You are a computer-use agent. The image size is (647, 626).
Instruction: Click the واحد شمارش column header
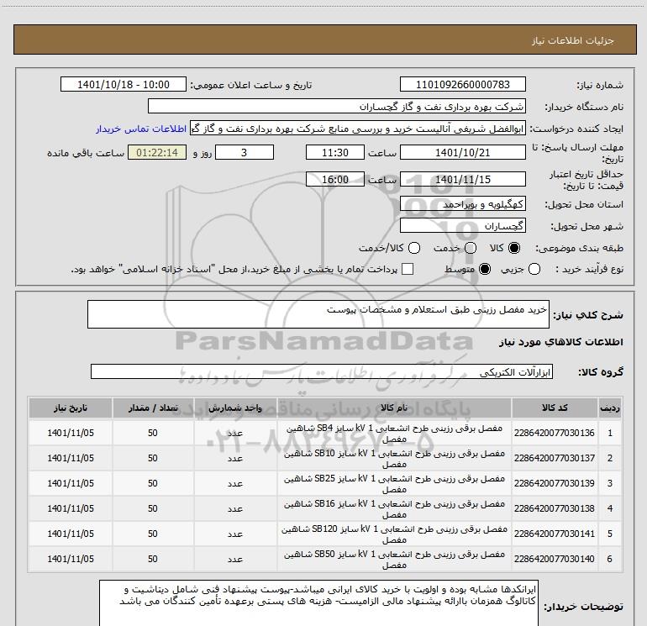pyautogui.click(x=235, y=408)
